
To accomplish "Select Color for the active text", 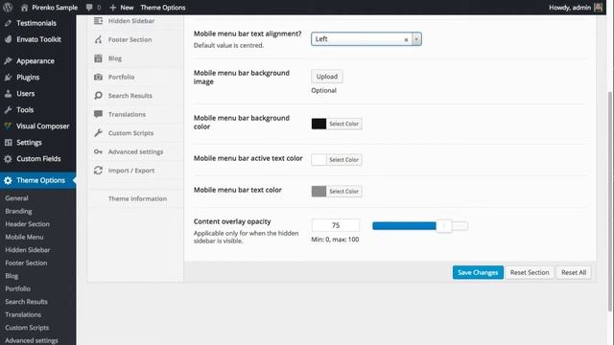I will [343, 160].
